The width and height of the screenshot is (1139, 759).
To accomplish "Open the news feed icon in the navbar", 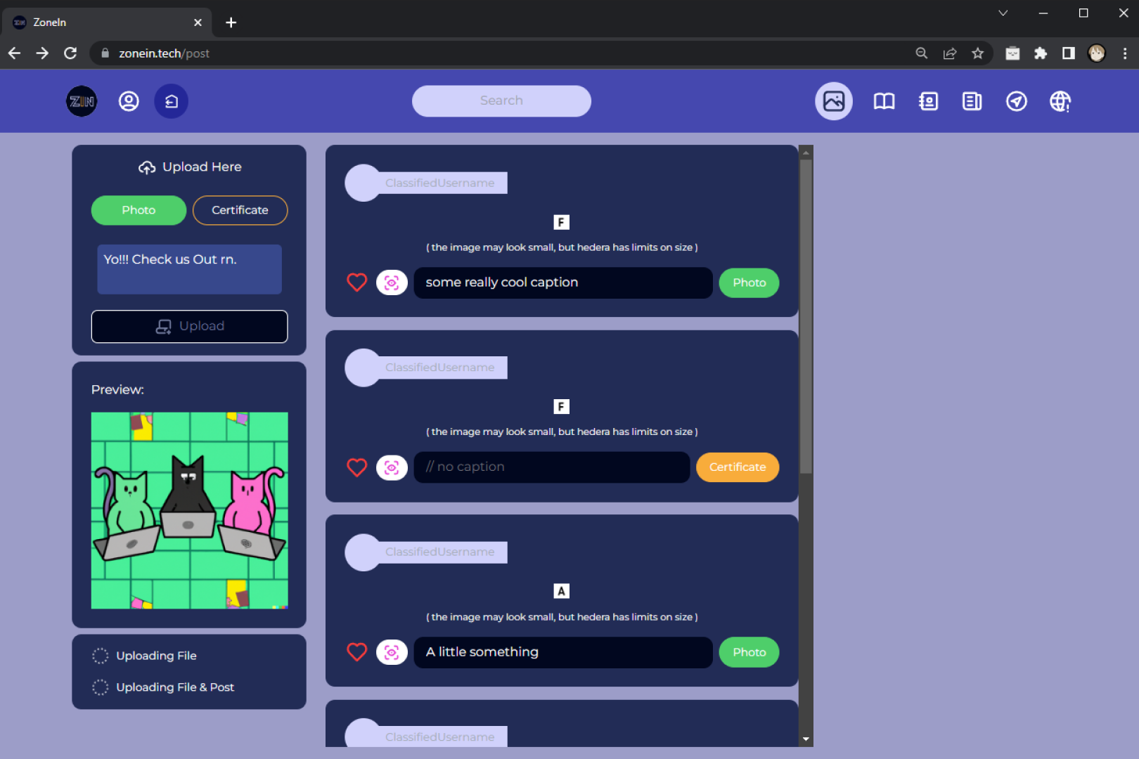I will [972, 100].
